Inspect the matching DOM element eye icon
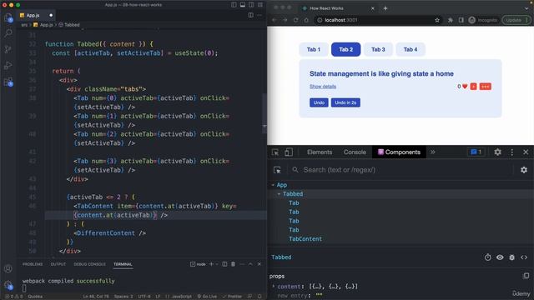534x300 pixels. (500, 257)
